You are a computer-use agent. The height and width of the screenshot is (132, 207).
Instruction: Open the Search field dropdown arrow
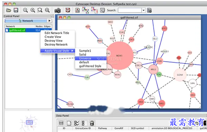pyautogui.click(x=144, y=10)
